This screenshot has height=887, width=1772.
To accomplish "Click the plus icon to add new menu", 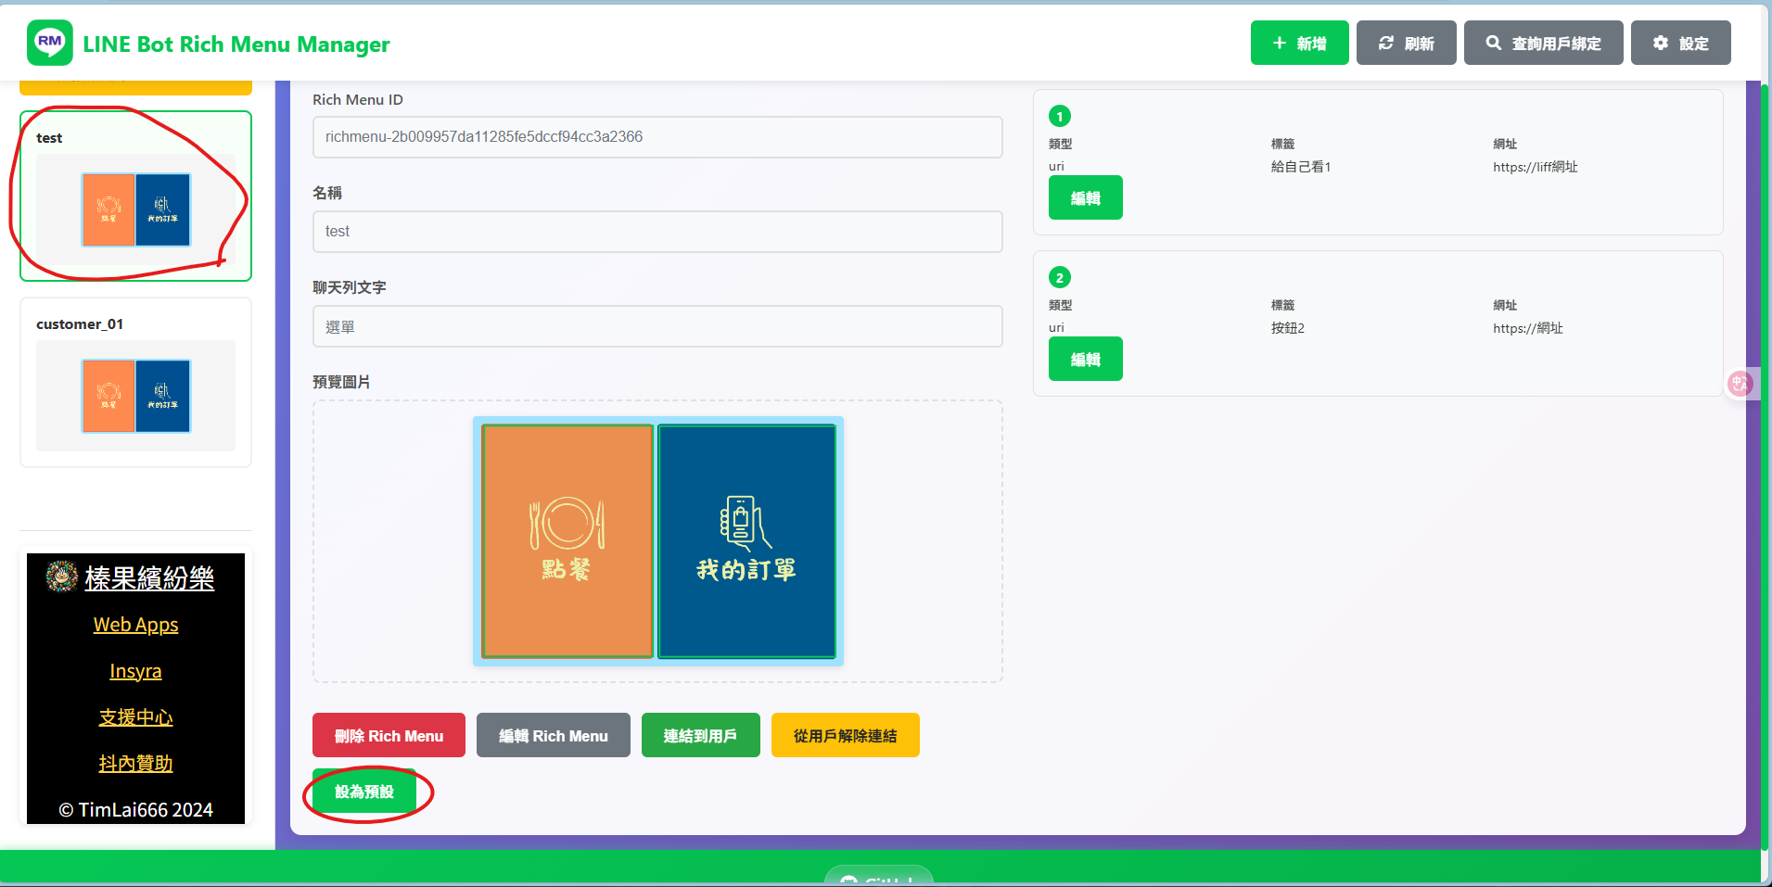I will point(1279,44).
